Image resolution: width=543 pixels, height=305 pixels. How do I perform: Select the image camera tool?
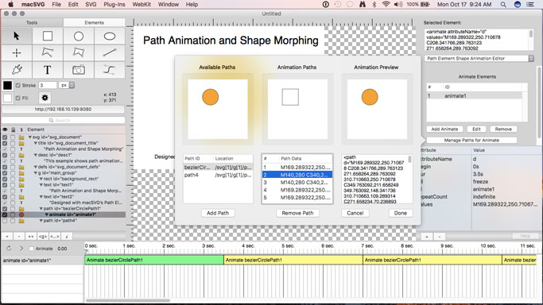coord(79,70)
